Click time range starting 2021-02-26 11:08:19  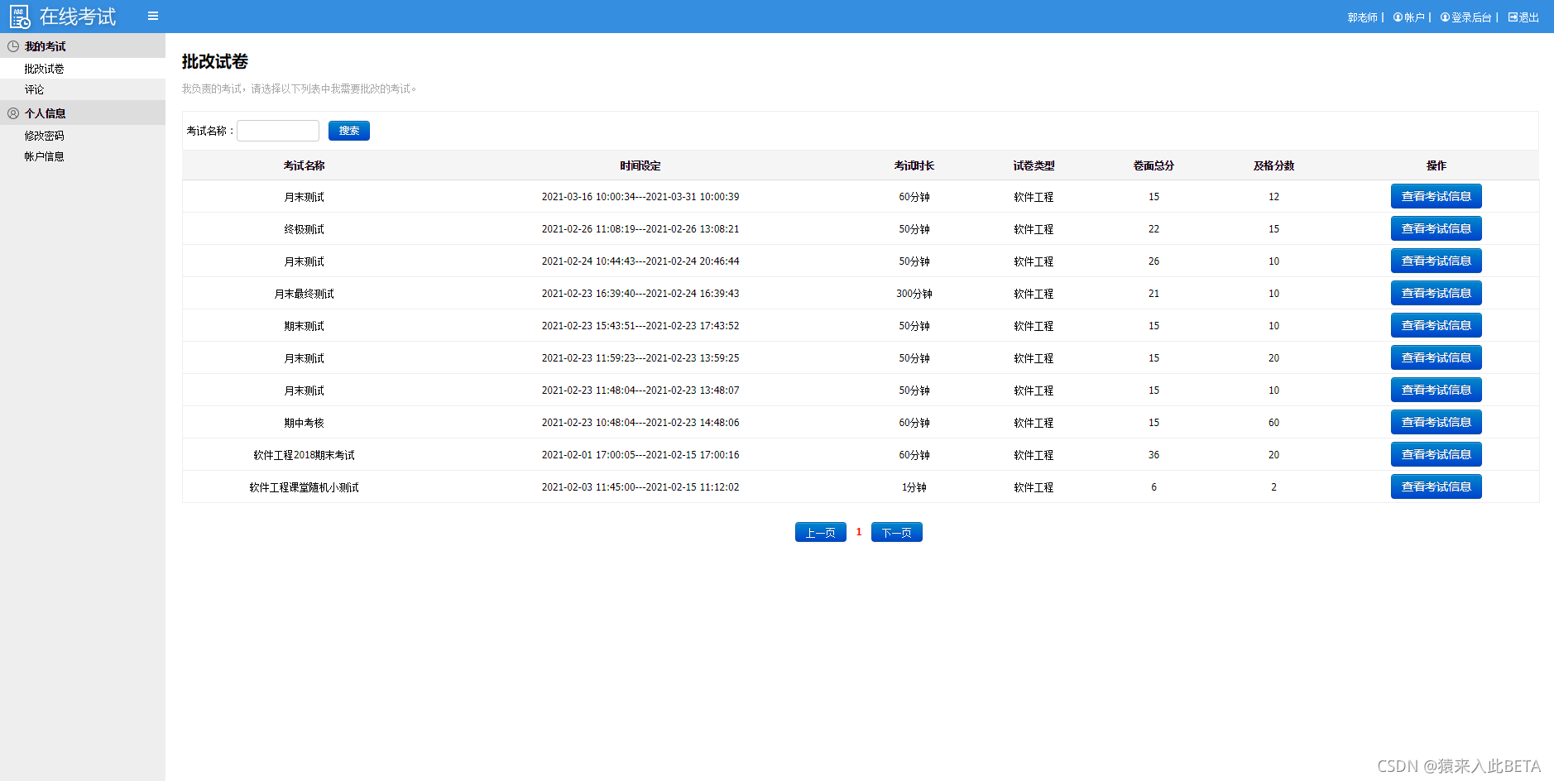tap(640, 229)
